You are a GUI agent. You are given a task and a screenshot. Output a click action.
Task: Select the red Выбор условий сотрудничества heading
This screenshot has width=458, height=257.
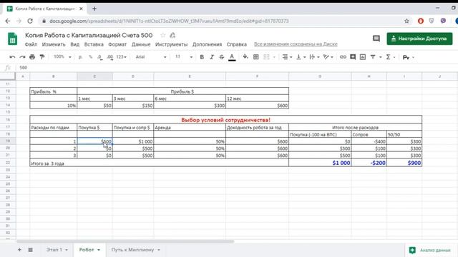tap(226, 120)
